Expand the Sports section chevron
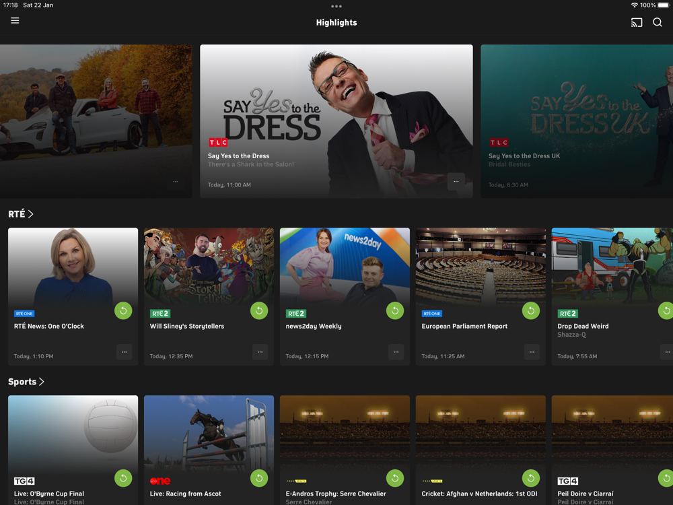 coord(42,381)
